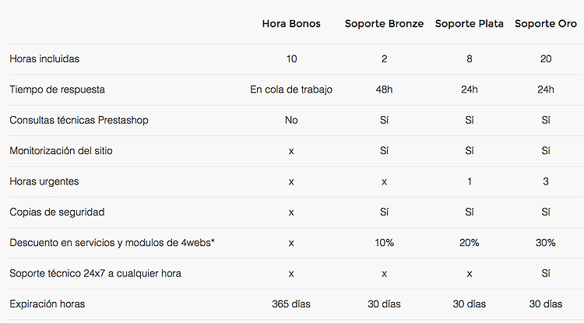Screen dimensions: 584x323
Task: Click Soporte técnico 24x7 row label
Action: [95, 273]
